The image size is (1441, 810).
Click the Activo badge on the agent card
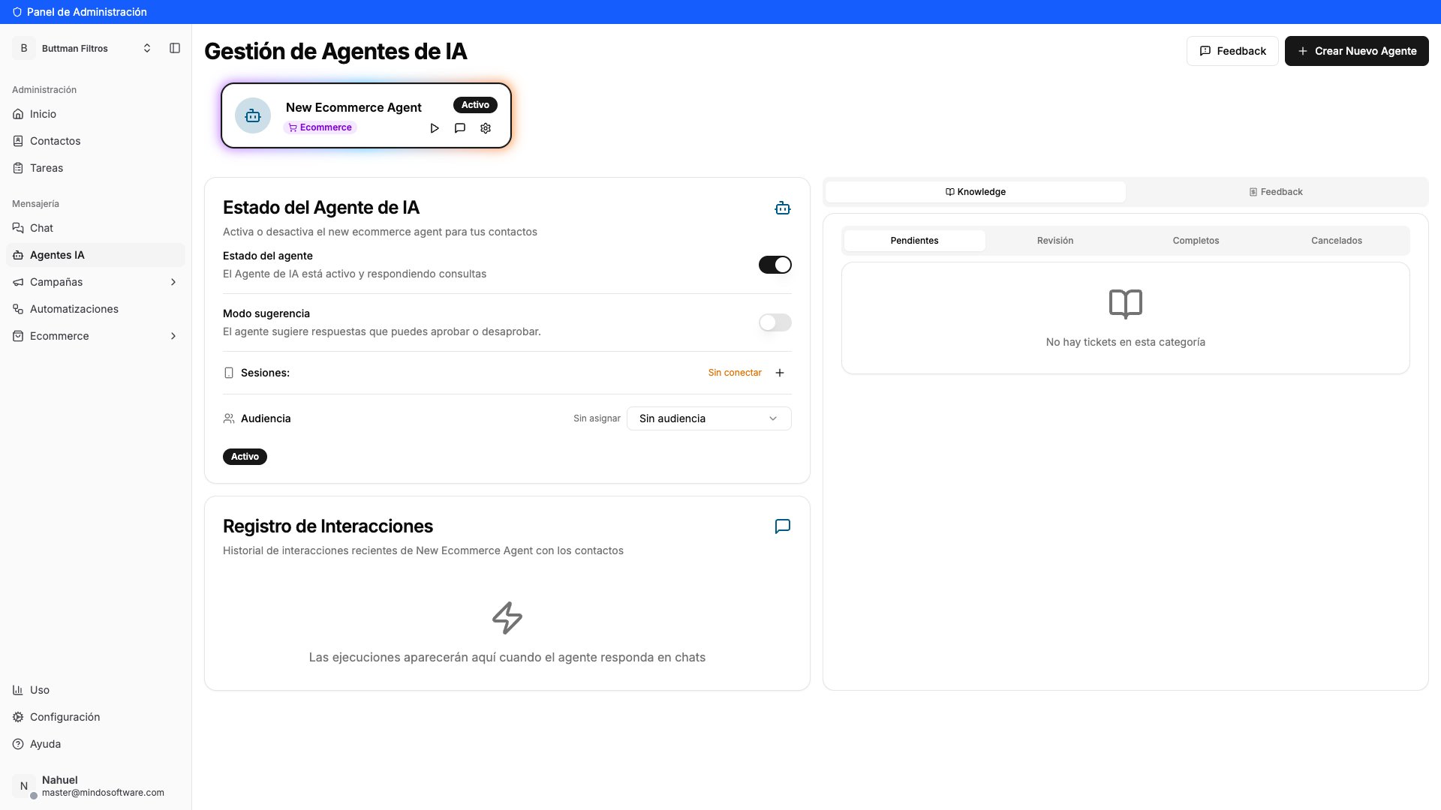(475, 105)
